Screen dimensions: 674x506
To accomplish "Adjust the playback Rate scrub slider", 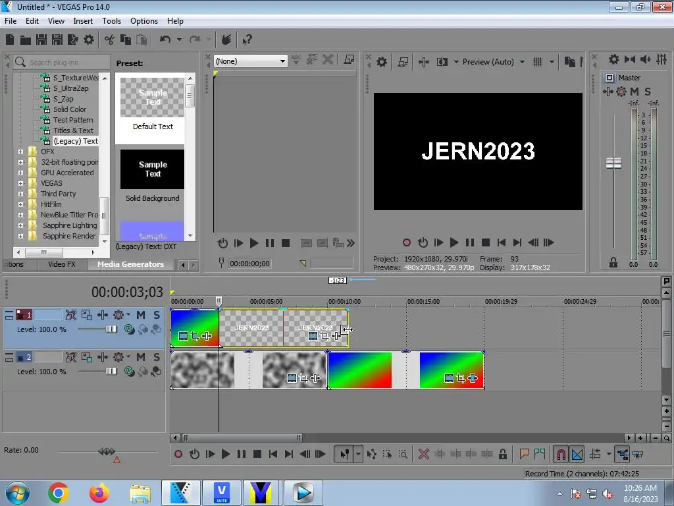I will pos(107,451).
